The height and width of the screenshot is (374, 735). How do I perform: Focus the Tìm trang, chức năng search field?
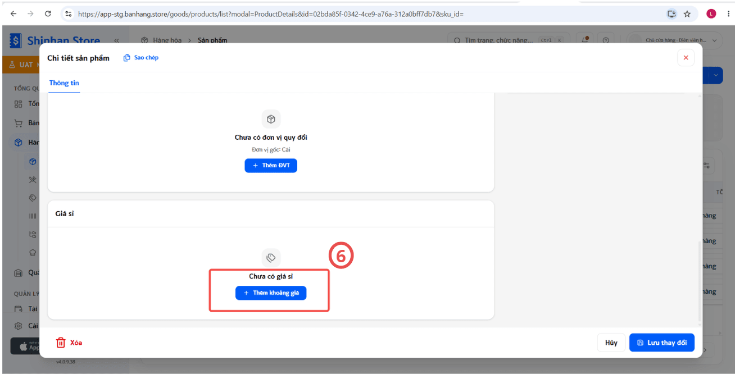(x=509, y=40)
